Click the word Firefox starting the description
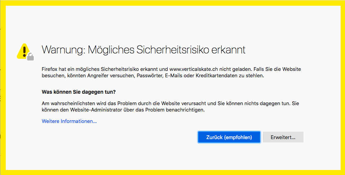 (50, 69)
